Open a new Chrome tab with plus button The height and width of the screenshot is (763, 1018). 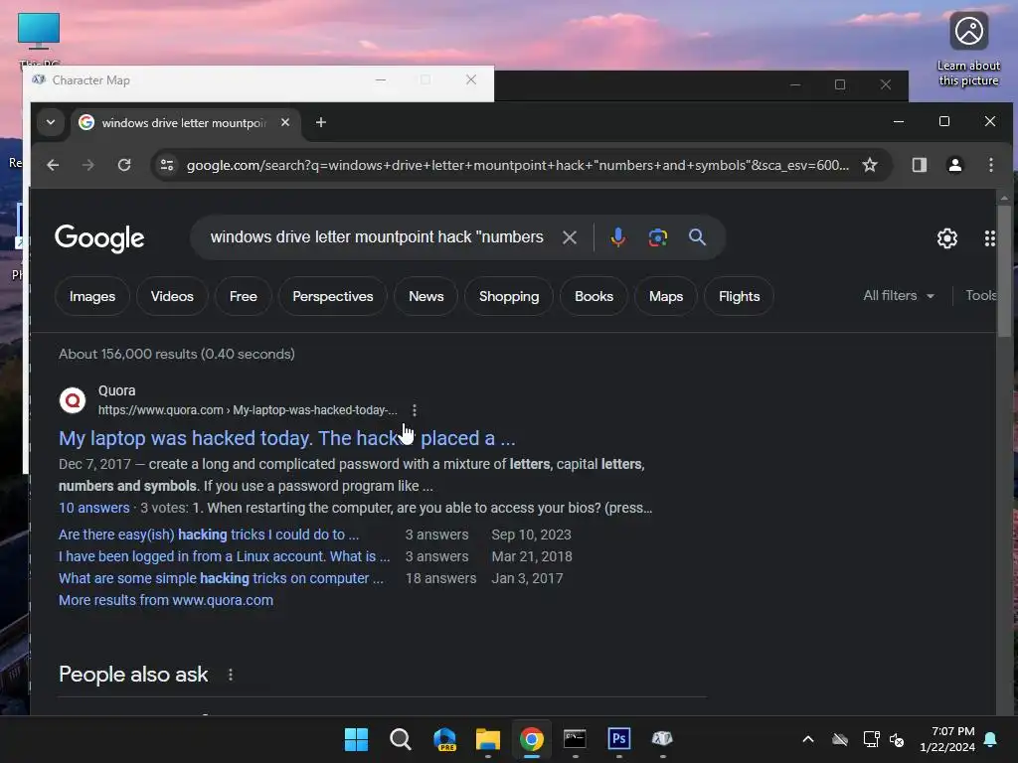(321, 122)
